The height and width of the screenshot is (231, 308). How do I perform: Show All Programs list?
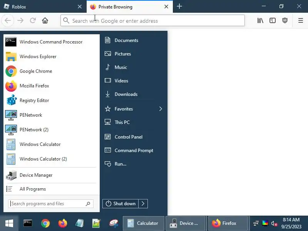[52, 189]
